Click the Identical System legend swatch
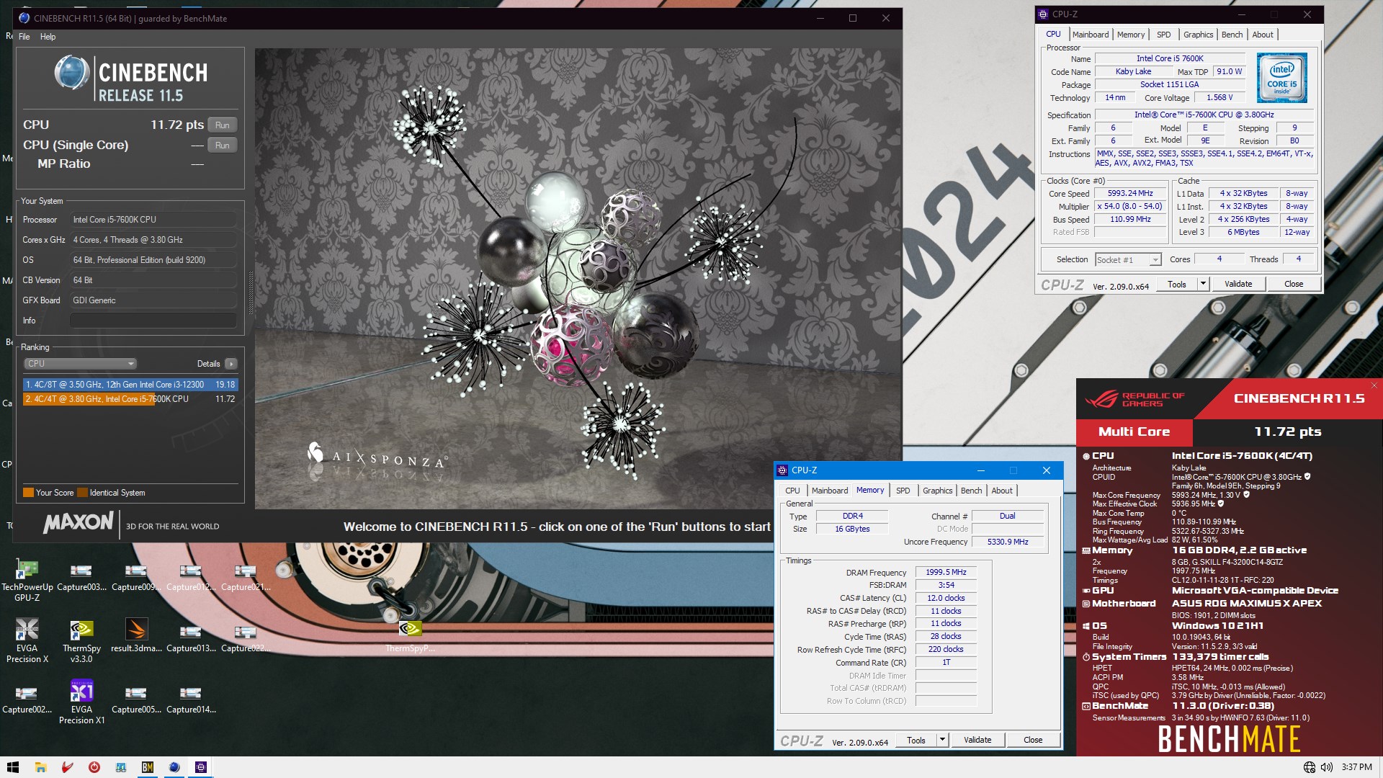The image size is (1383, 778). 82,493
